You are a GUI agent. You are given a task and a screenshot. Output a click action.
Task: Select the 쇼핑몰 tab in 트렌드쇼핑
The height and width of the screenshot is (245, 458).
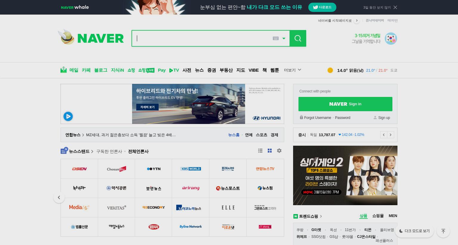coord(378,216)
